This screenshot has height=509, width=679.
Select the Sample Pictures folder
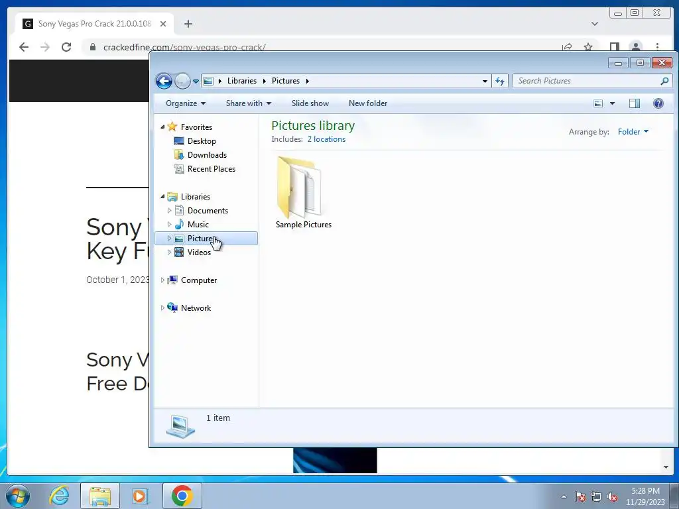click(303, 192)
